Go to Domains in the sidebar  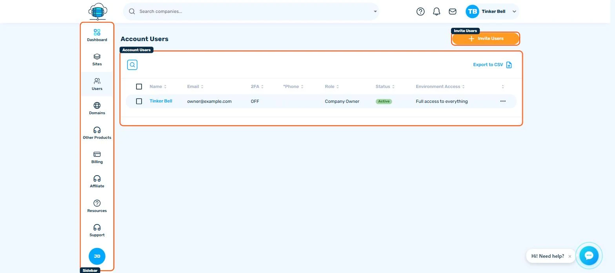97,108
